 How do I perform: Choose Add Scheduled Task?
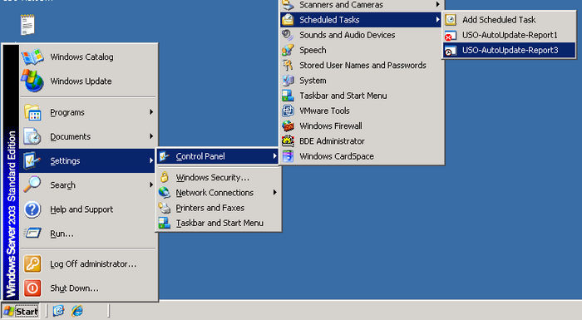click(x=509, y=20)
